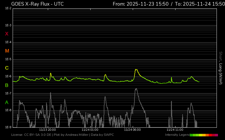Click the Intensity Legend text
The image size is (225, 140).
pyautogui.click(x=177, y=135)
